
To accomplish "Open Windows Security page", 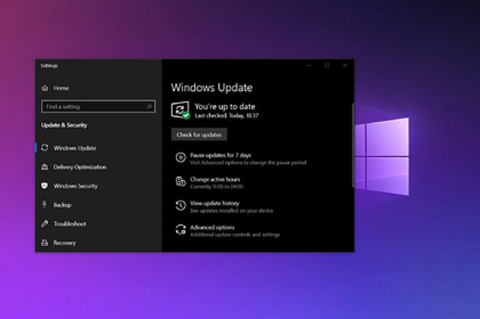I will coord(75,186).
